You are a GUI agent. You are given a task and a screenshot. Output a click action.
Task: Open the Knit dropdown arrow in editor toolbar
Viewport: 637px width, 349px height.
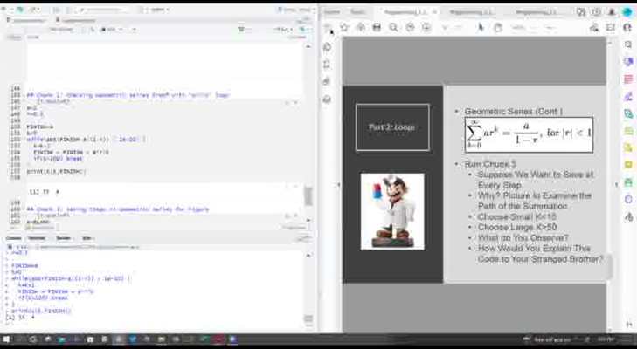(121, 29)
